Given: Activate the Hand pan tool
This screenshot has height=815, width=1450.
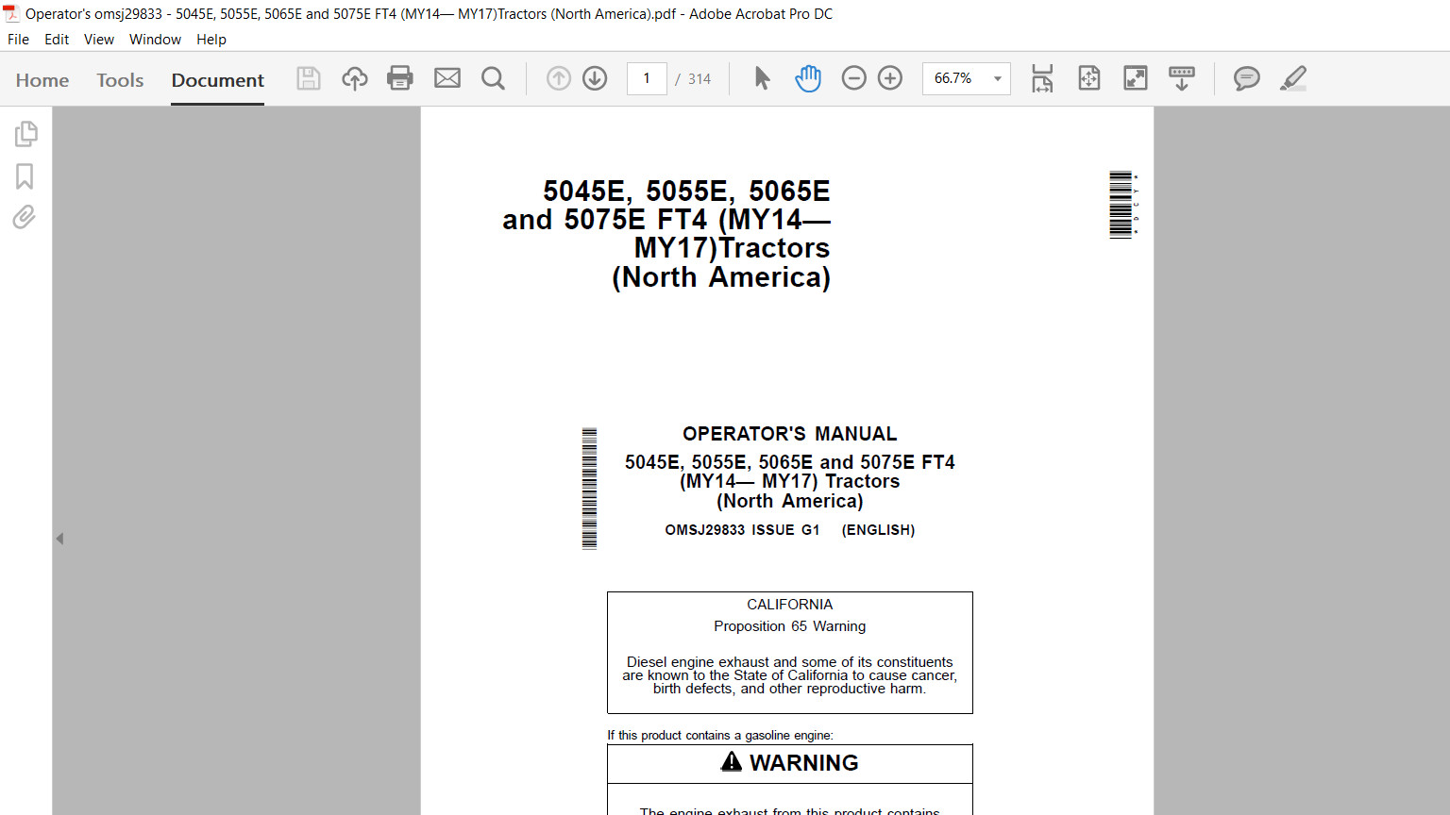Looking at the screenshot, I should click(x=808, y=78).
